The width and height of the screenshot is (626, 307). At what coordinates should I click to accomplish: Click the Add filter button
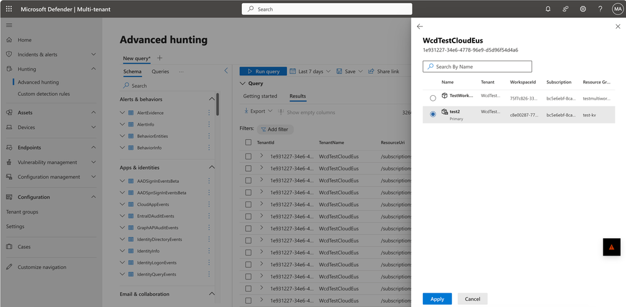coord(275,129)
